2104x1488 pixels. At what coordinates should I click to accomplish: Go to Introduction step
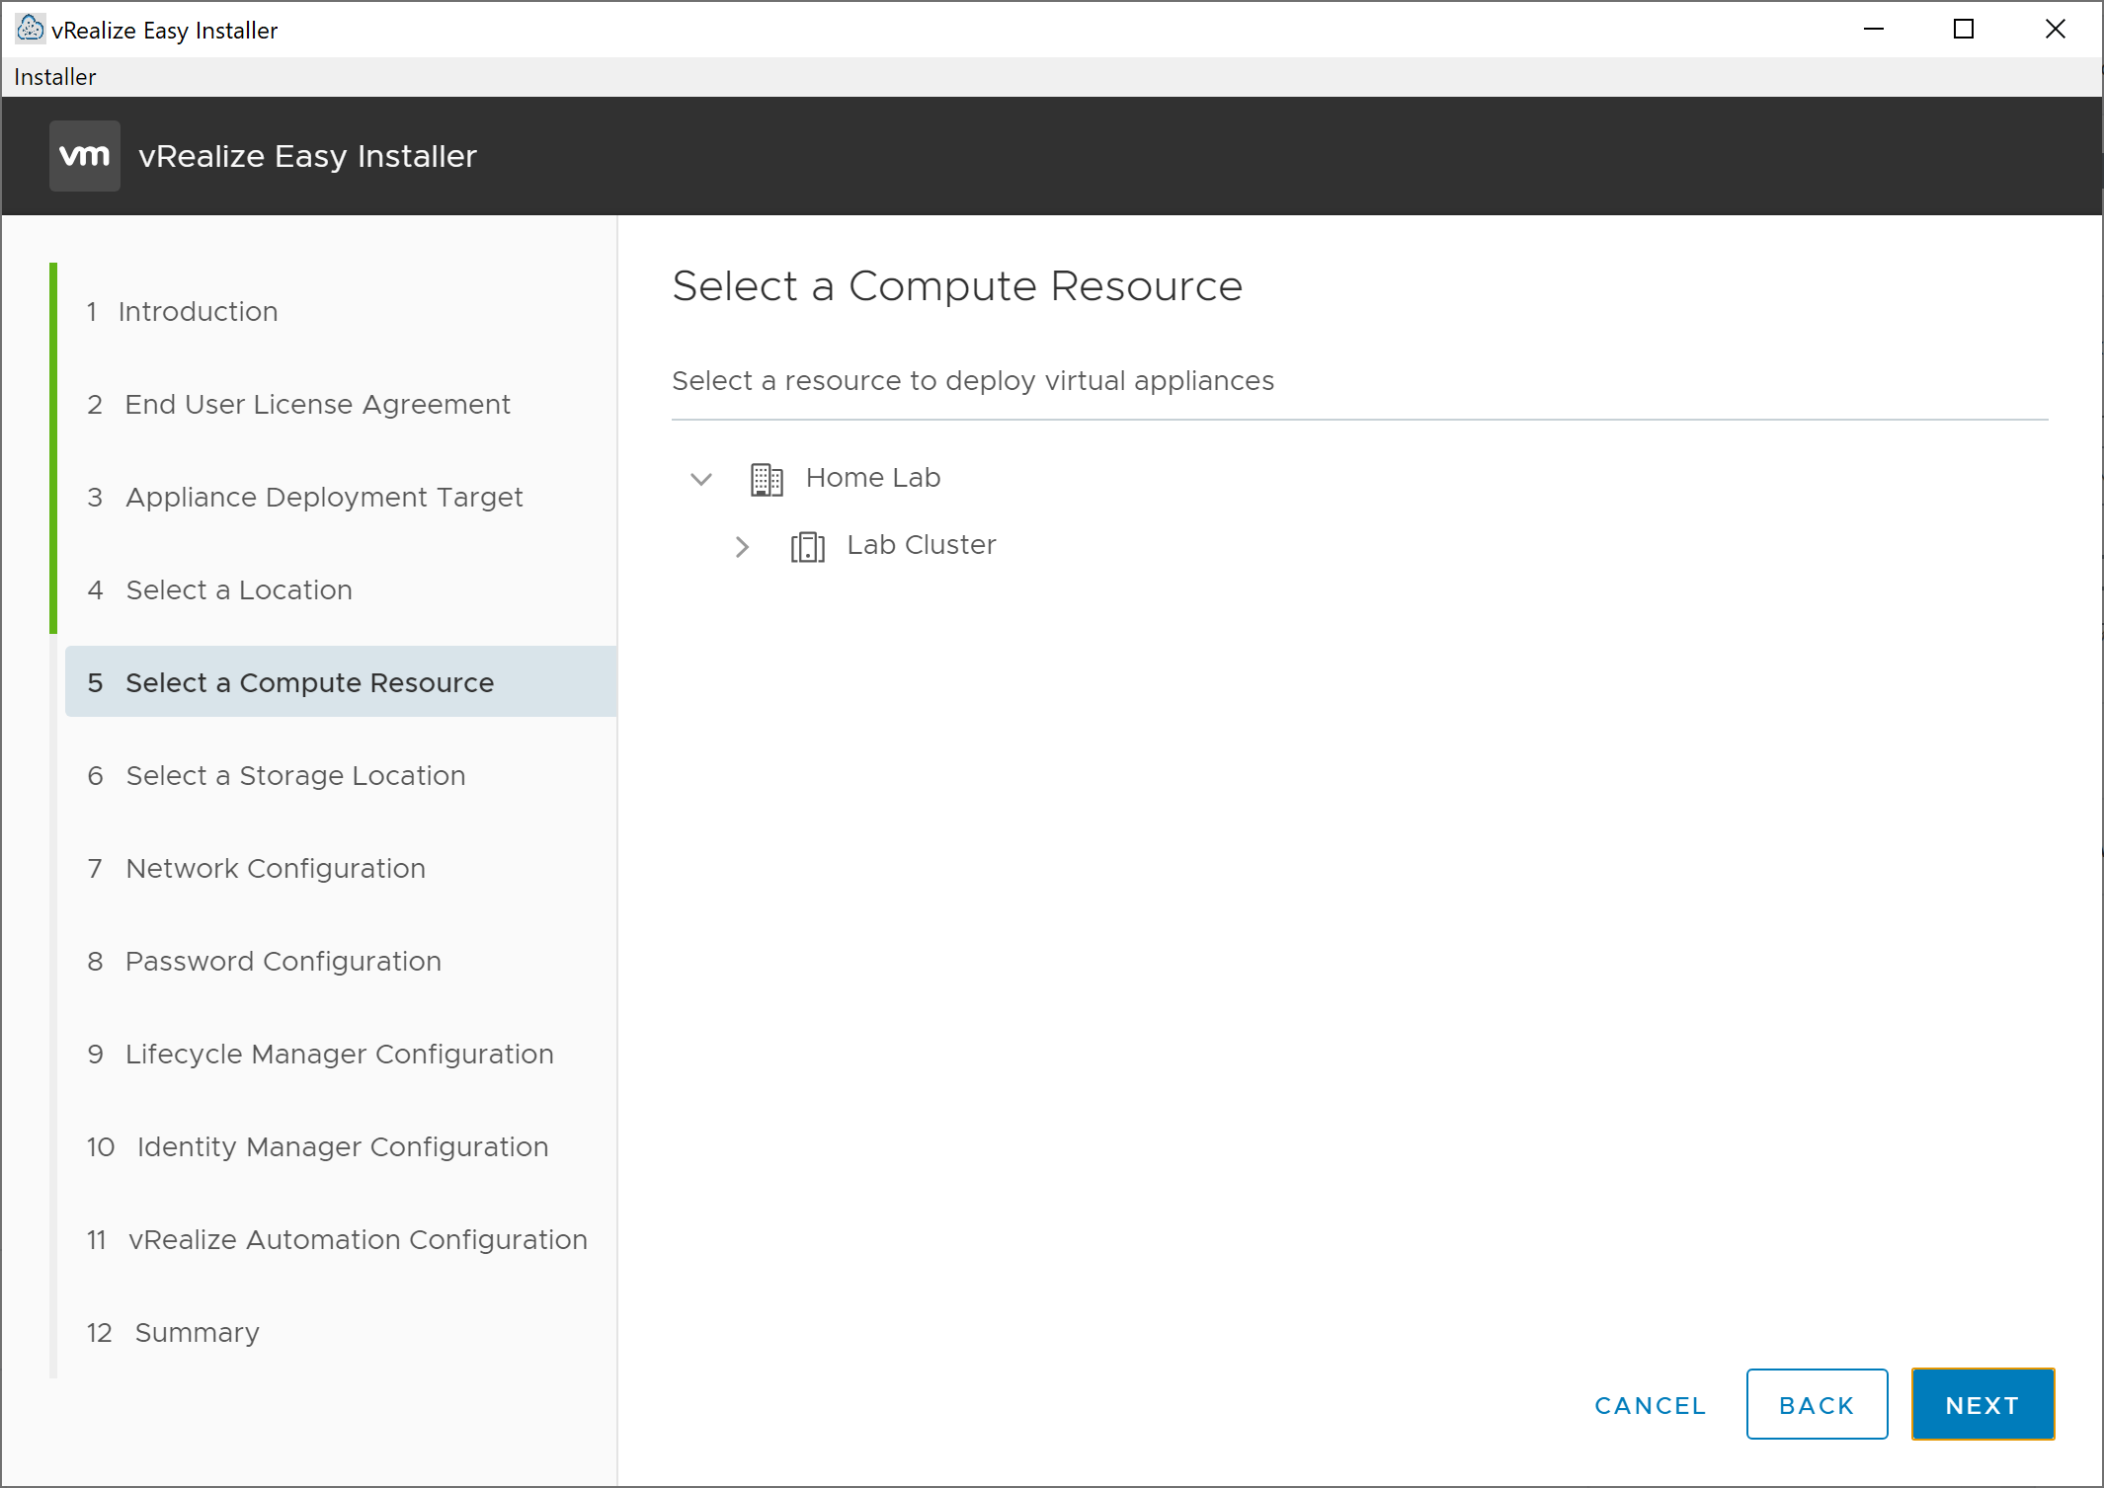[x=198, y=312]
